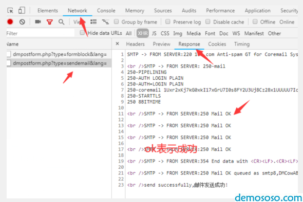The width and height of the screenshot is (303, 202).
Task: Click response line 21 Mail OK queued
Action: pyautogui.click(x=213, y=173)
